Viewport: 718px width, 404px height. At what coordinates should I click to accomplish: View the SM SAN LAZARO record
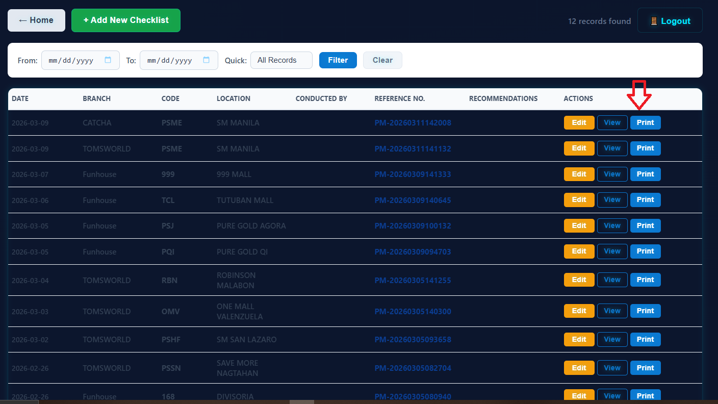[612, 339]
